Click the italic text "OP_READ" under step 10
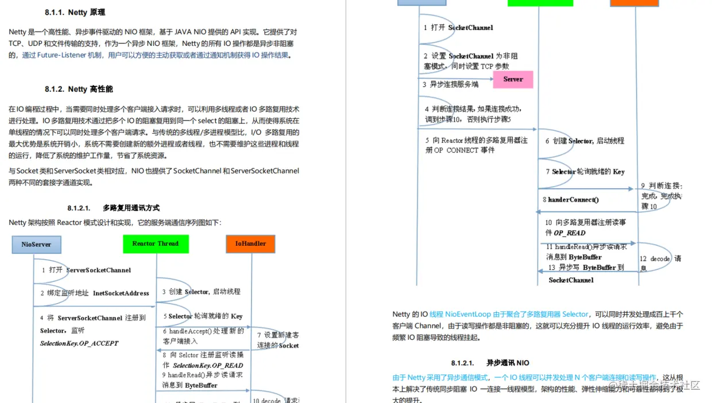This screenshot has height=403, width=712. (570, 233)
